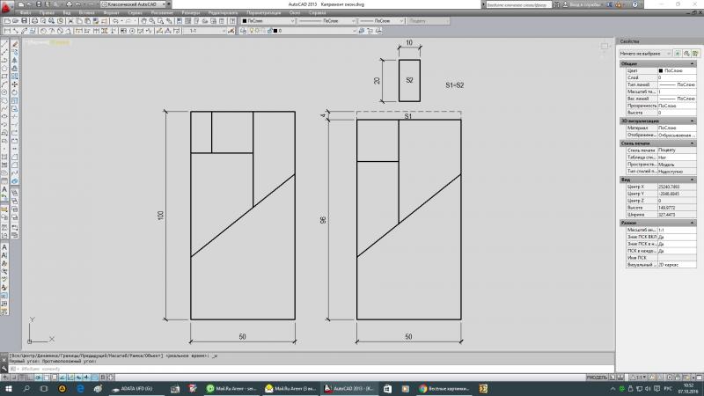Open the 'Ничего не выбрано' selection dropdown
Screen dimensions: 704x396
click(645, 54)
